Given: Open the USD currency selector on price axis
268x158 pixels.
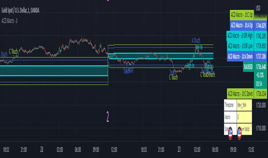Looking at the screenshot, I should point(258,8).
